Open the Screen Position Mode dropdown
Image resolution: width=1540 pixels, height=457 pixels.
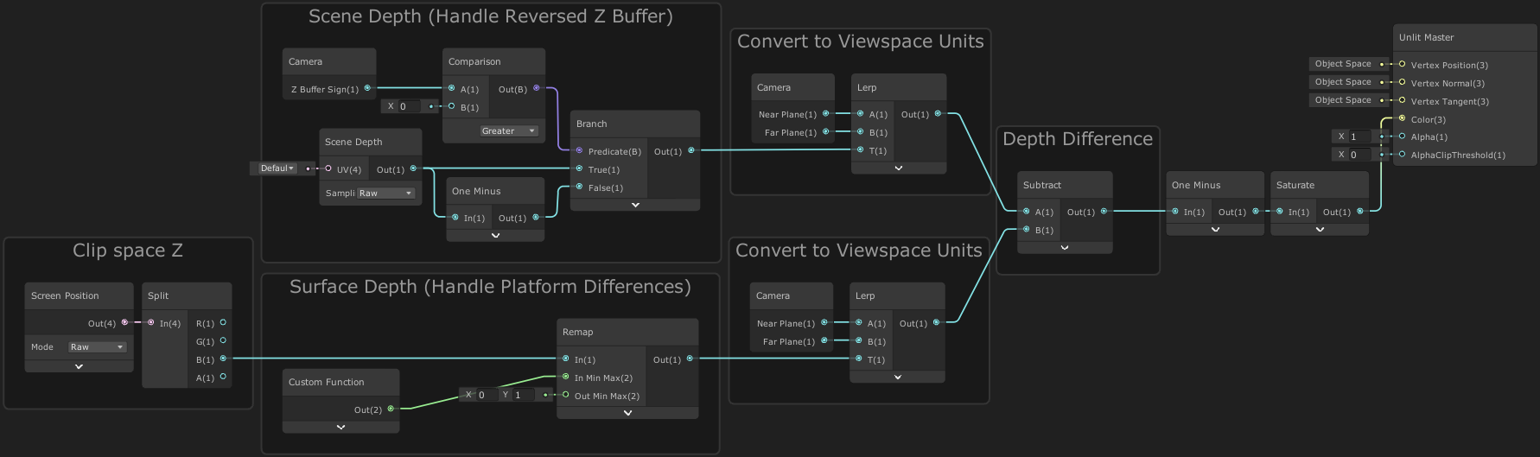pos(98,347)
